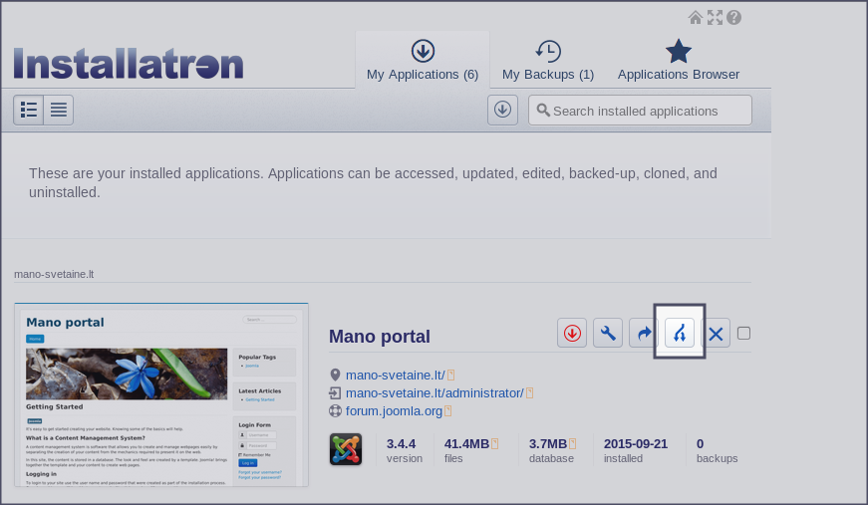Viewport: 868px width, 505px height.
Task: Click the update (red arrow) icon for Mano portal
Action: coord(572,334)
